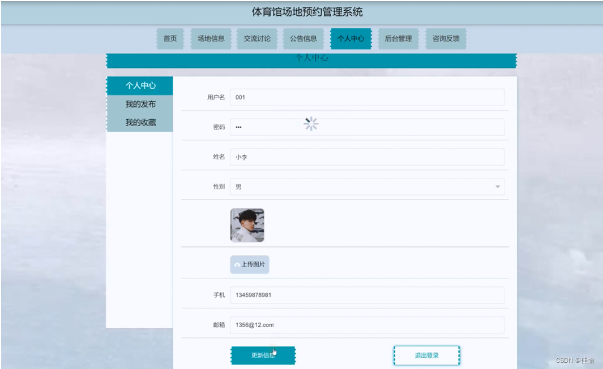Image resolution: width=603 pixels, height=369 pixels.
Task: Click the 上传图片 upload button
Action: pos(250,264)
